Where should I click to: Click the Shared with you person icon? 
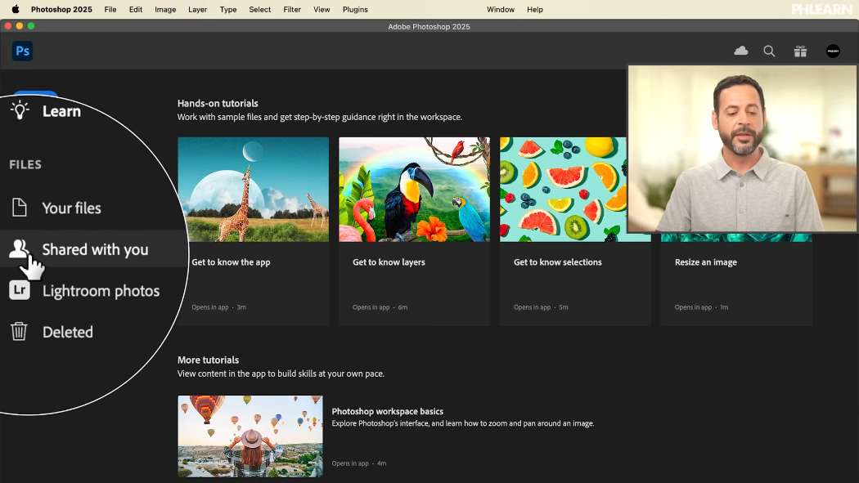click(x=19, y=249)
